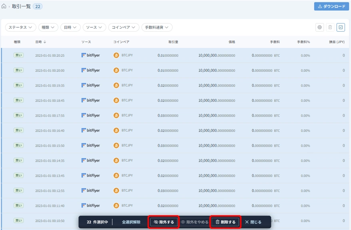The height and width of the screenshot is (230, 351).
Task: Click 買い tag in 00:20:00 row
Action: [x=18, y=70]
